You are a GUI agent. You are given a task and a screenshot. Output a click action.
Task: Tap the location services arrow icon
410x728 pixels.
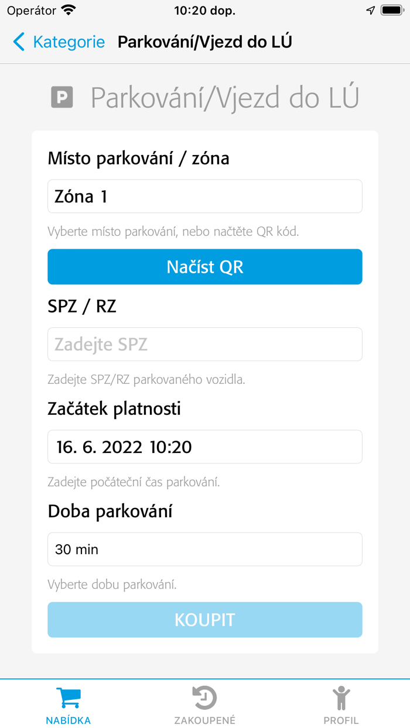[370, 11]
